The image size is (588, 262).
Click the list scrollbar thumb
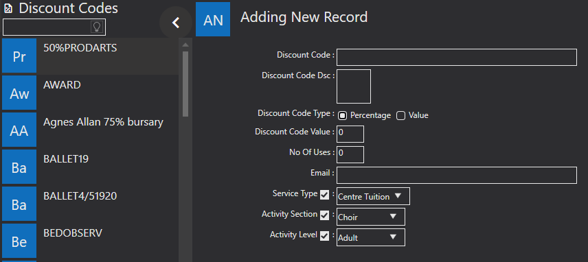coord(185,84)
